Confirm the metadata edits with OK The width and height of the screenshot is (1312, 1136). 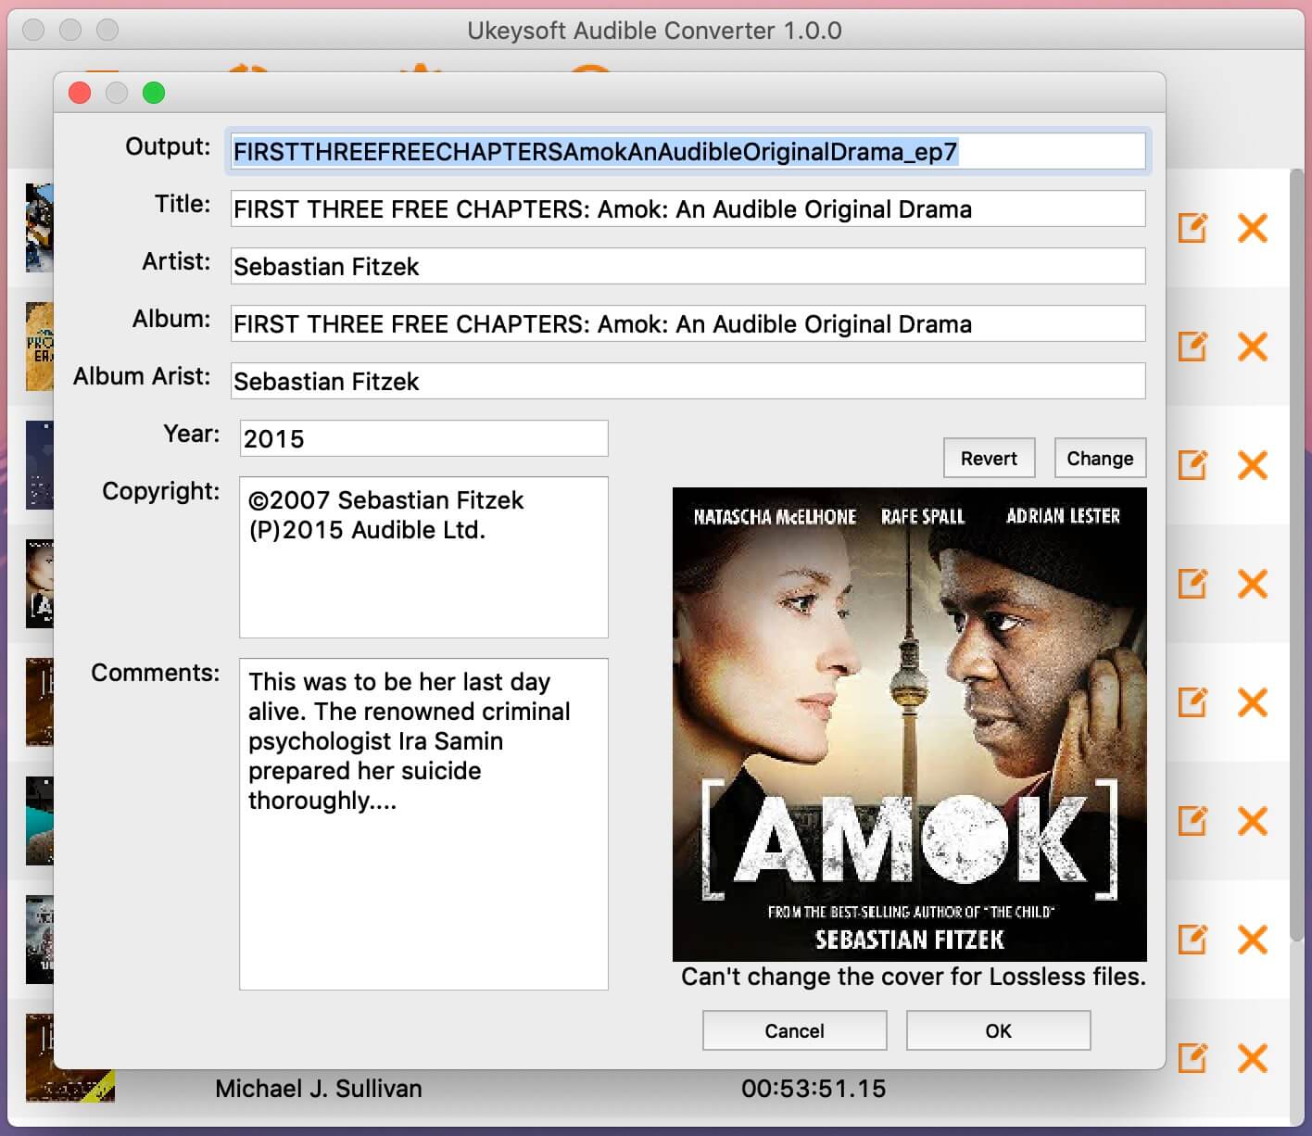pos(998,1030)
